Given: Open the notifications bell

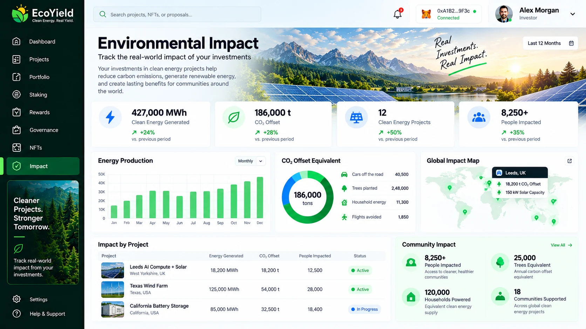Looking at the screenshot, I should pos(397,14).
